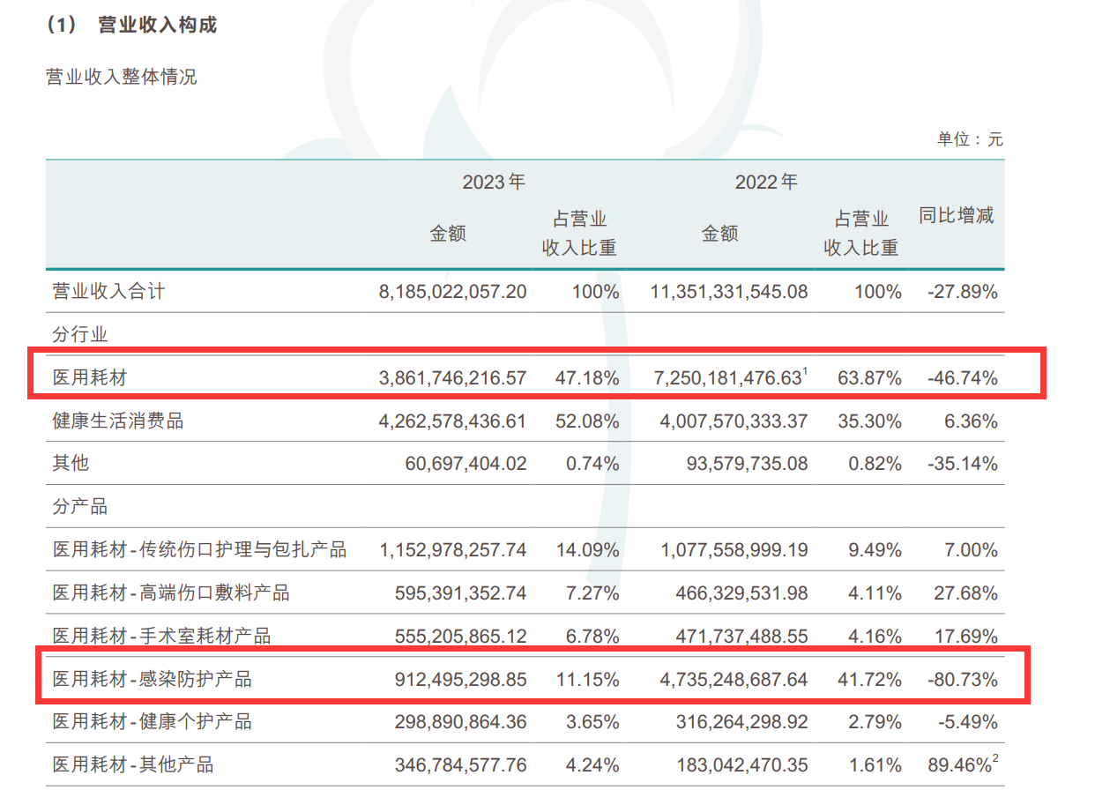The width and height of the screenshot is (1095, 790).
Task: Select the 医用耗材-传统伤口护理与包扎产品 row label
Action: 199,550
